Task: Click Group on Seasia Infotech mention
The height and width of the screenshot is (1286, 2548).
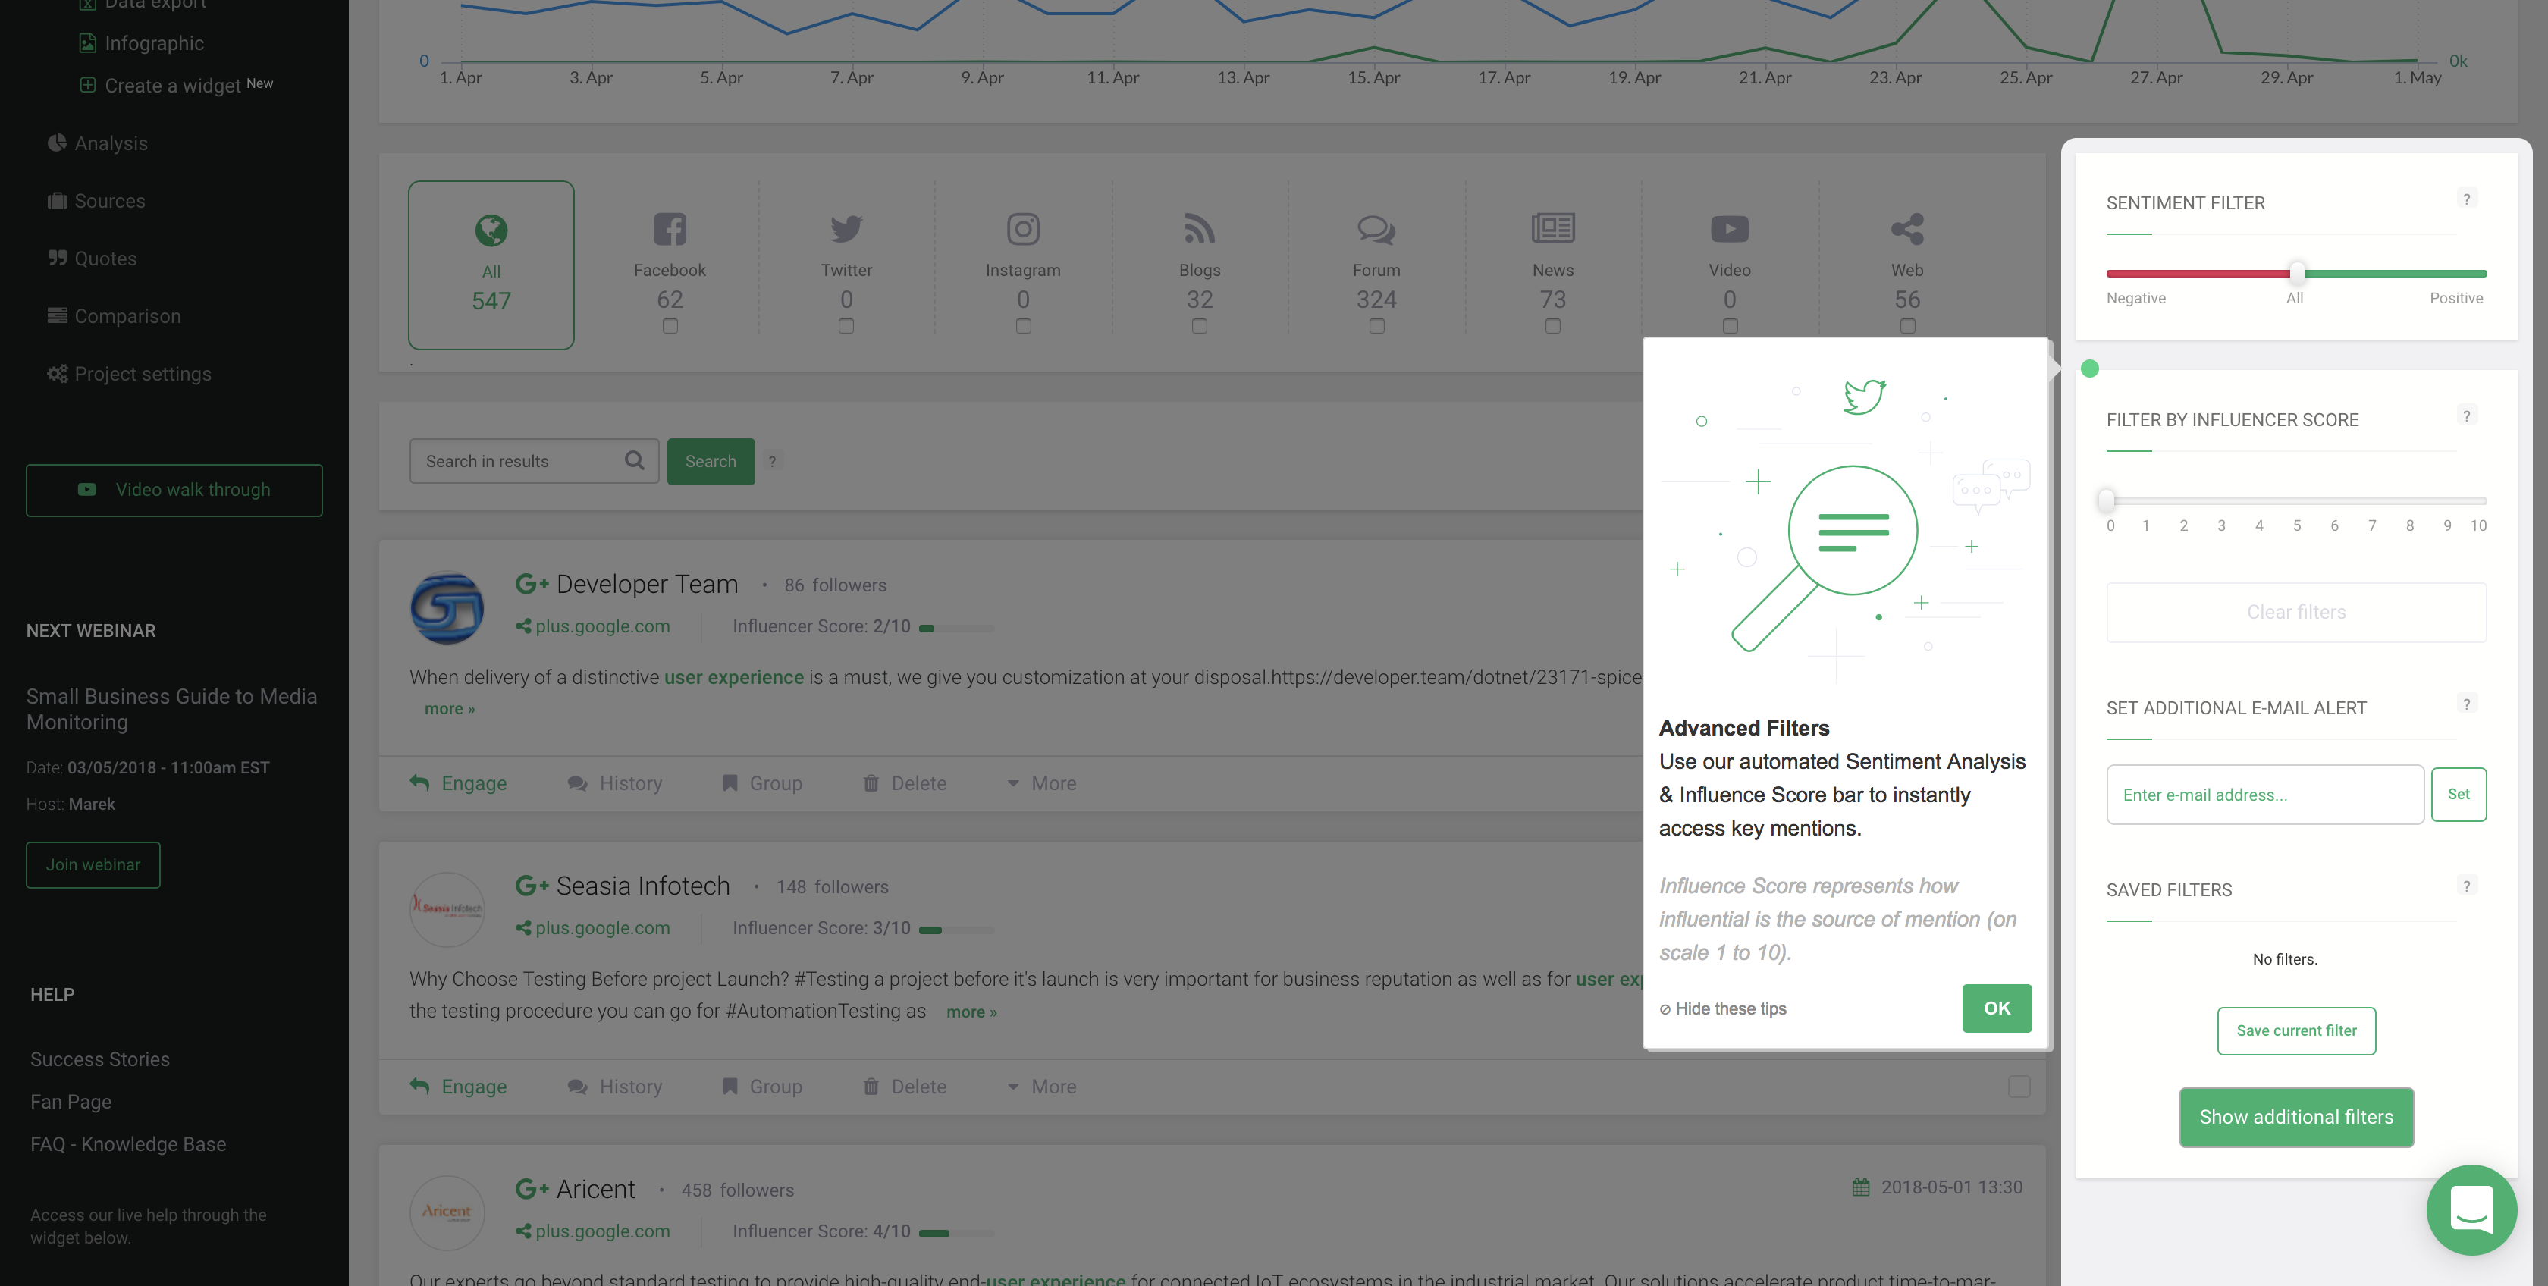Action: tap(761, 1086)
